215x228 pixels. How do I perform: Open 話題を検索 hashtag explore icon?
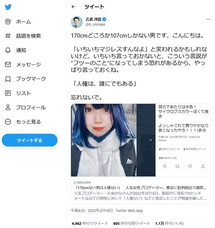tap(8, 36)
